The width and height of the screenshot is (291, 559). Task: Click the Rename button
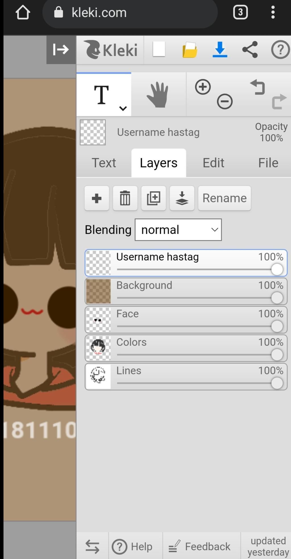point(225,198)
